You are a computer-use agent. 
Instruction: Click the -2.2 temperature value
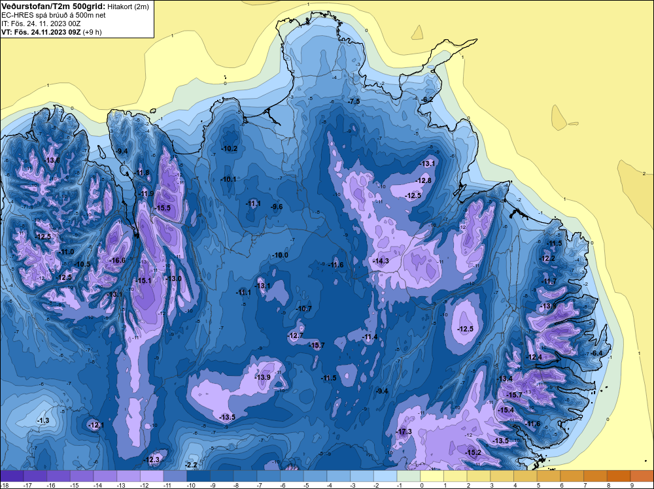(191, 465)
